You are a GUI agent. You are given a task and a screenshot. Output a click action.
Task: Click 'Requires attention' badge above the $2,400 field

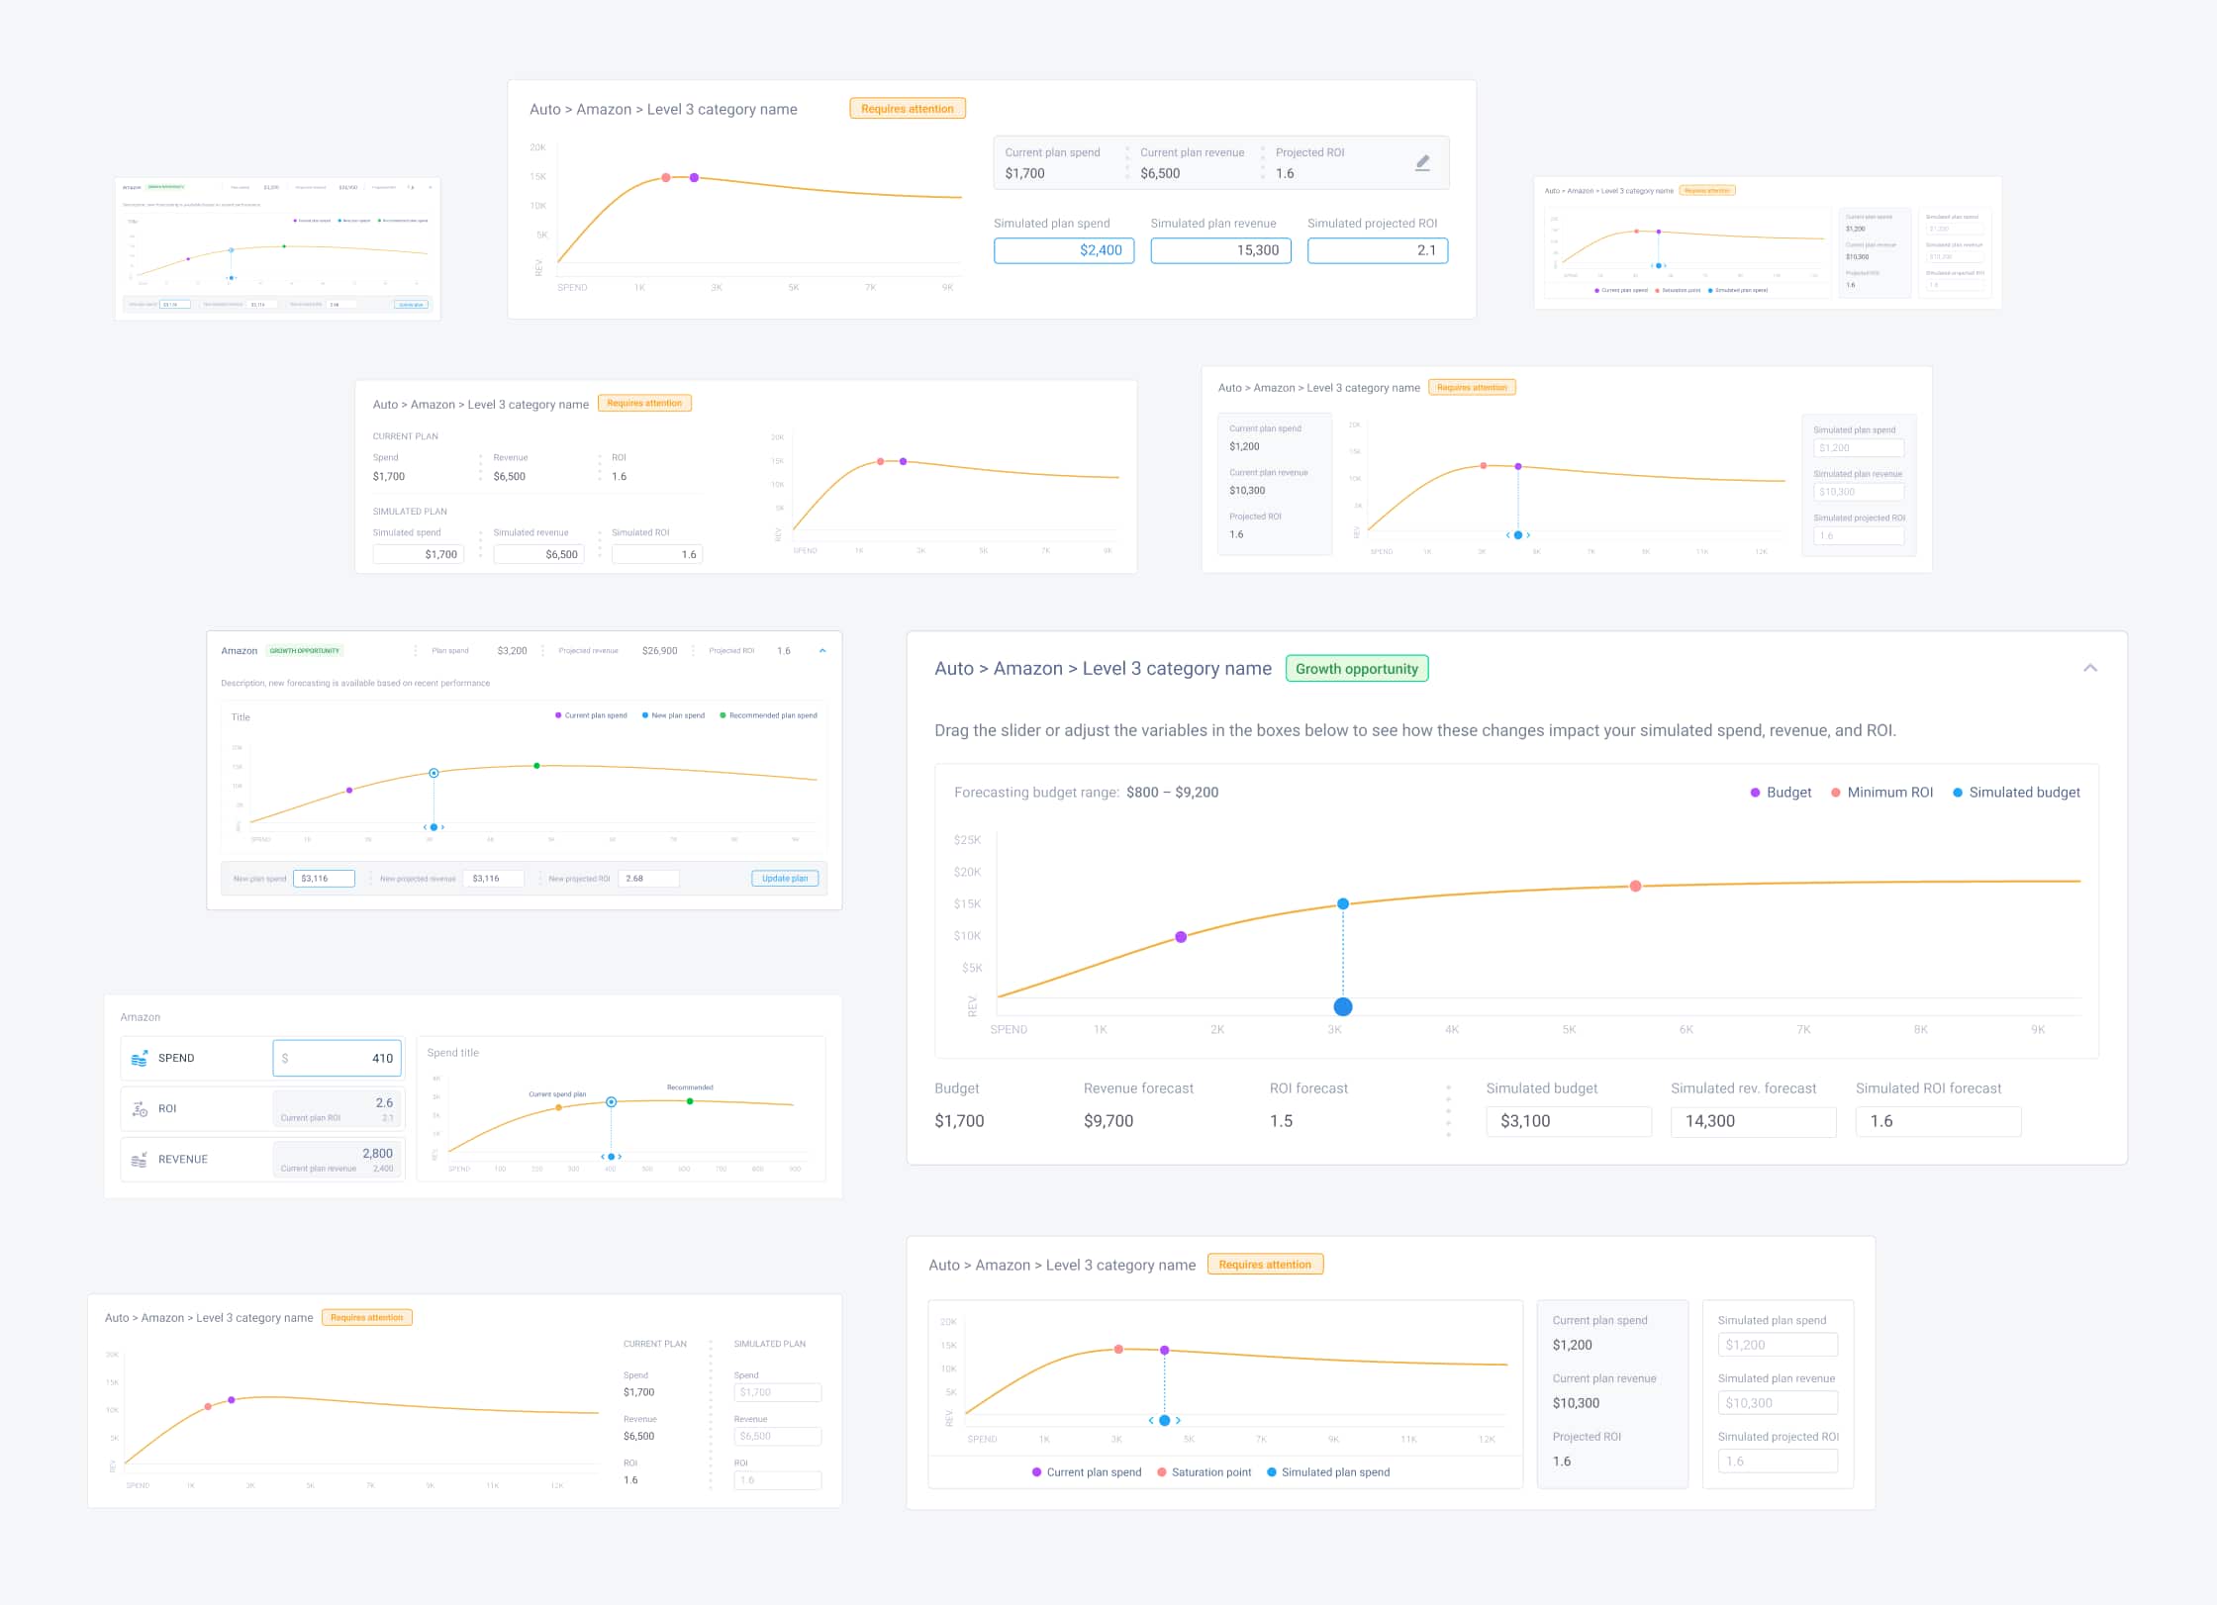[x=908, y=109]
